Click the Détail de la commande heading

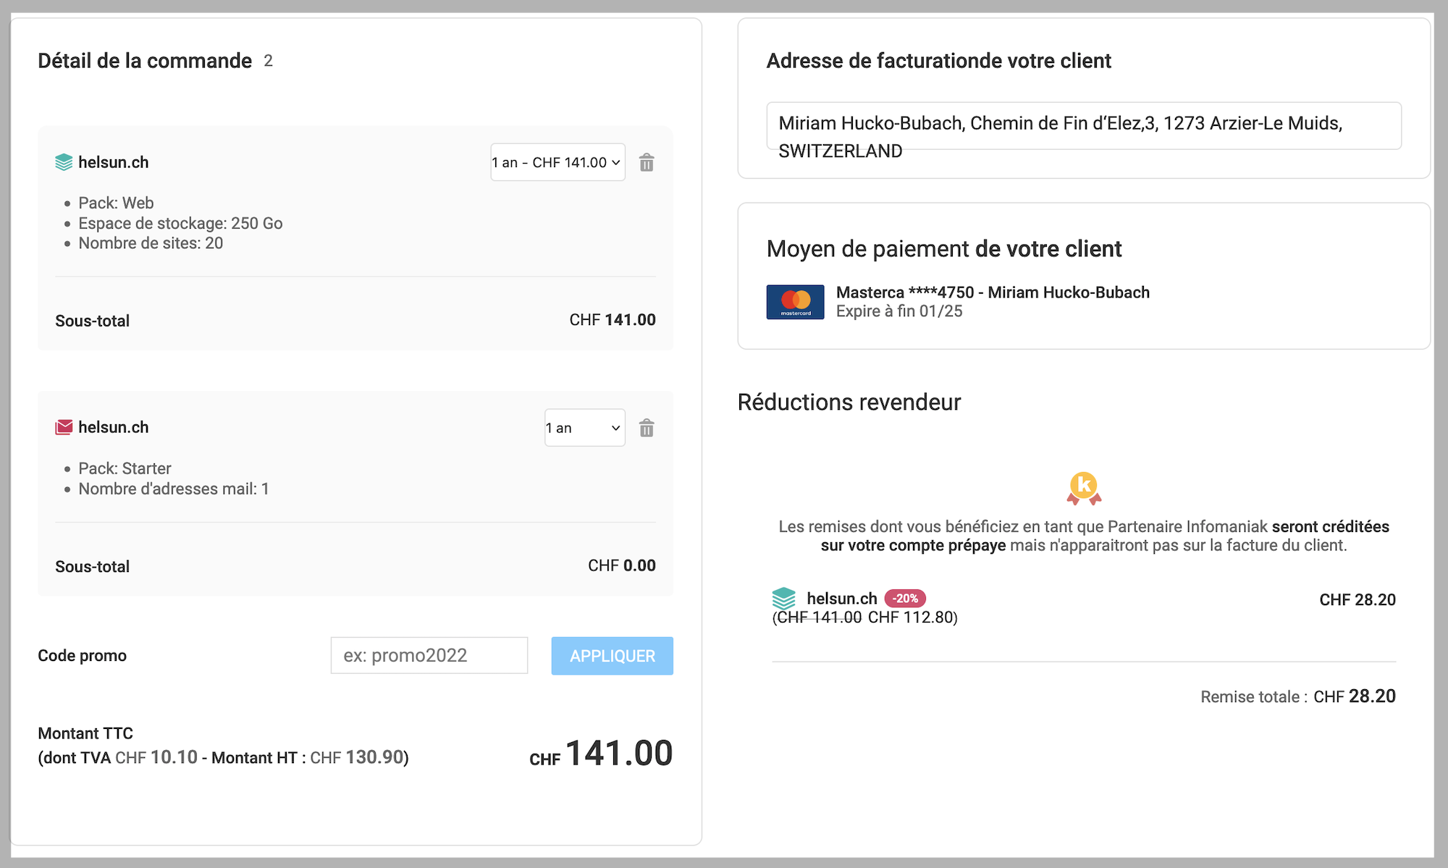(x=145, y=61)
